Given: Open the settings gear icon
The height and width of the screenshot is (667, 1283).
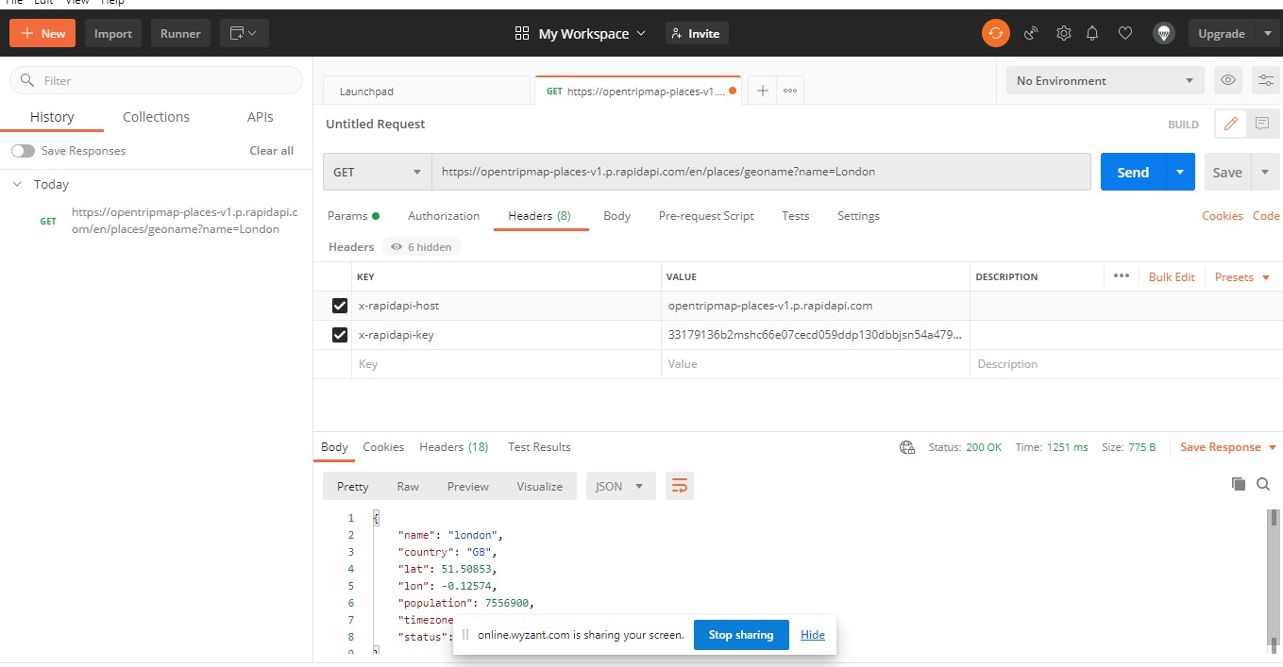Looking at the screenshot, I should [x=1063, y=33].
